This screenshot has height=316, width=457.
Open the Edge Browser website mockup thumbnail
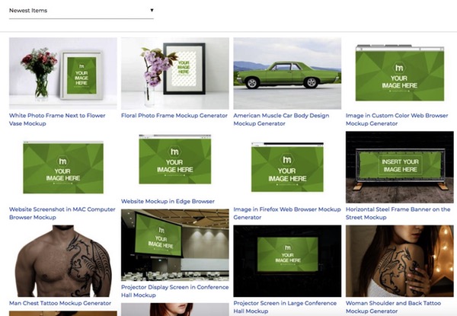(174, 163)
